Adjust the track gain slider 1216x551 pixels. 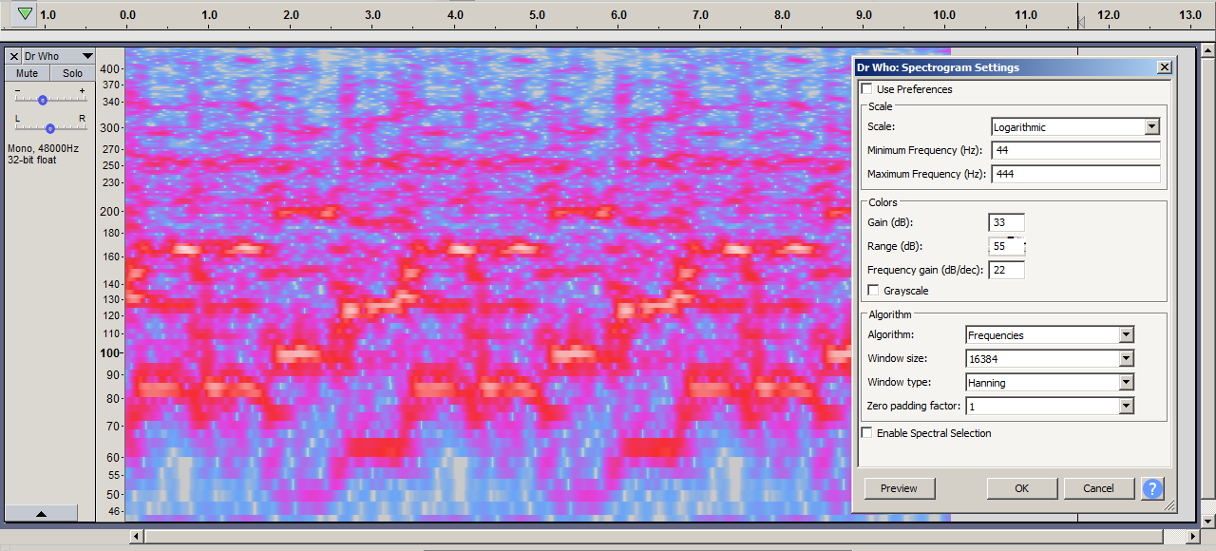[x=42, y=98]
